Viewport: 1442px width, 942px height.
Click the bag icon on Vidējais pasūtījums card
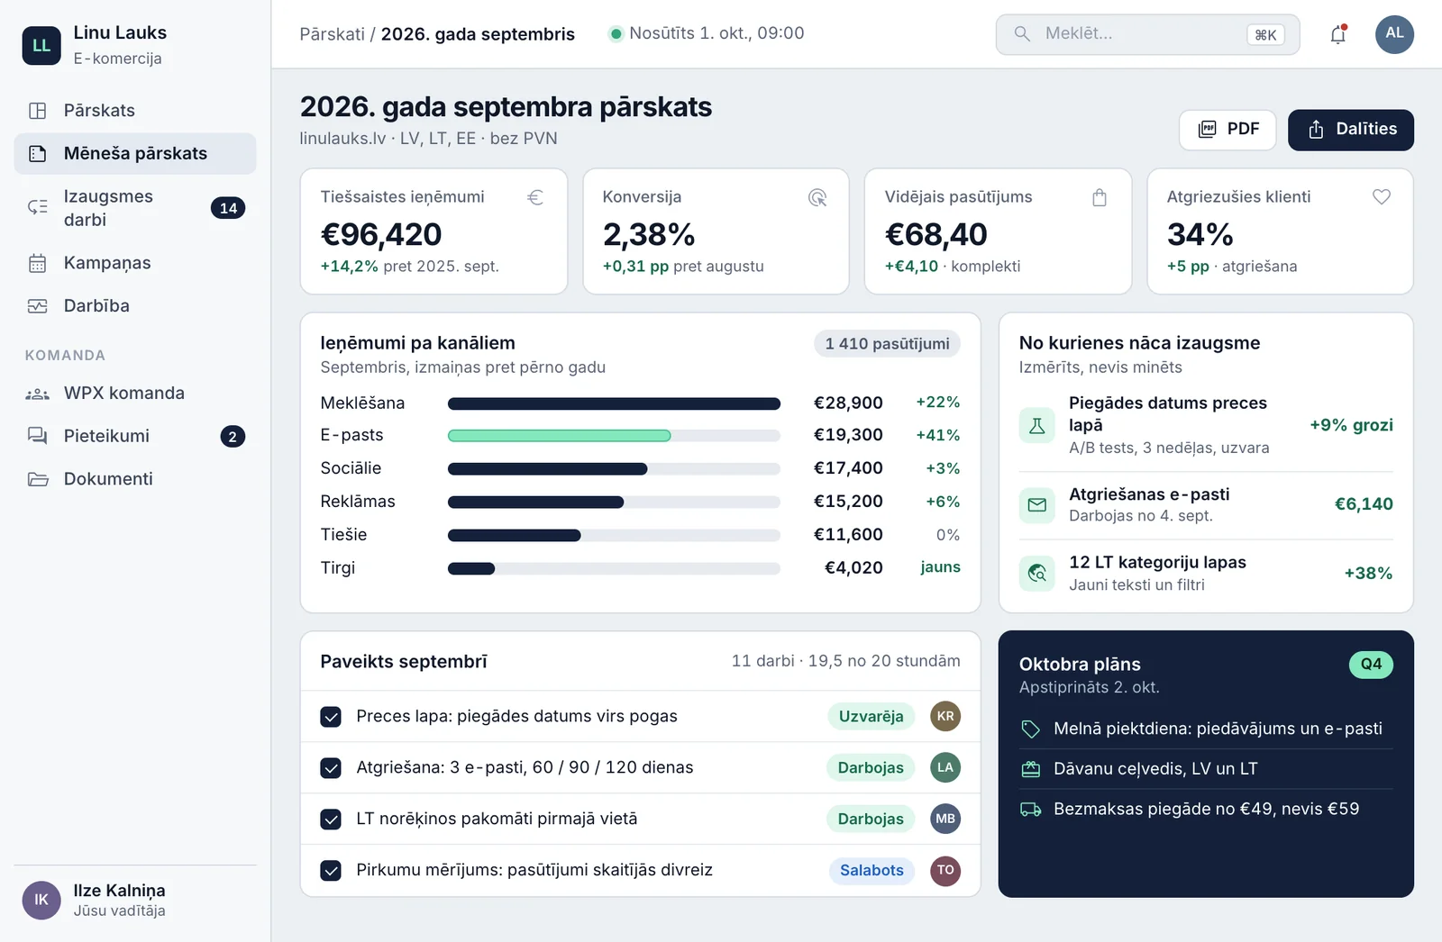pos(1100,197)
